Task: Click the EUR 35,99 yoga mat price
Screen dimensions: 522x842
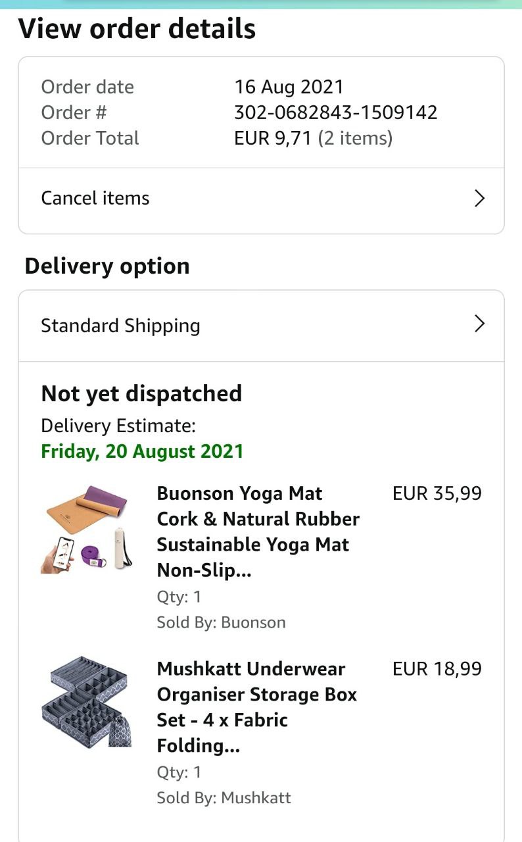Action: [437, 493]
